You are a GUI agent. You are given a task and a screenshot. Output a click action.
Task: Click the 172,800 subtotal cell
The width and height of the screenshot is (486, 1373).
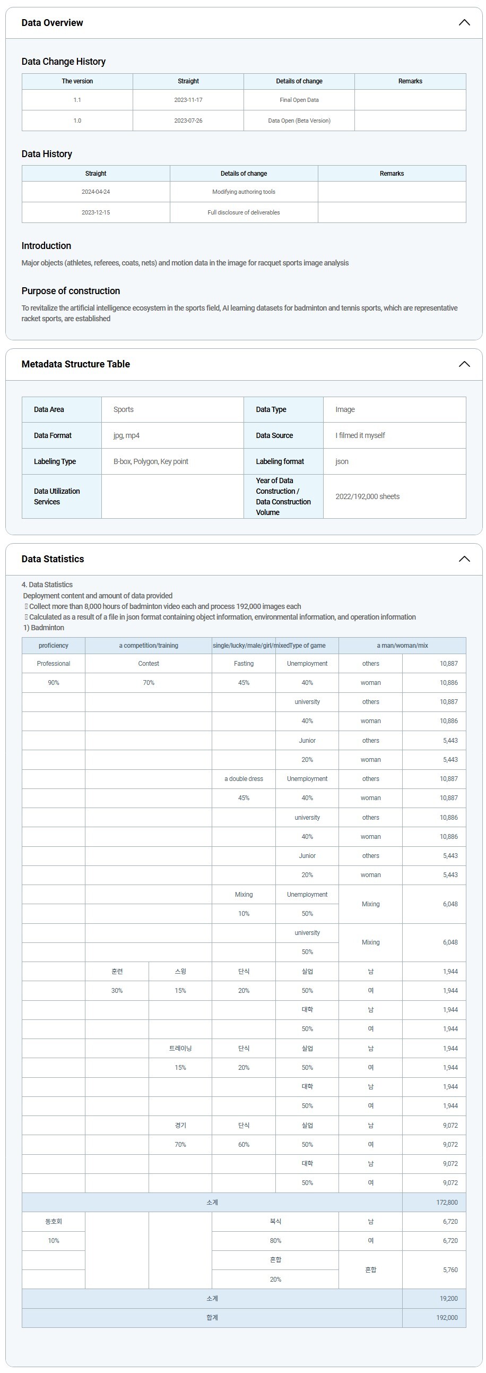(447, 1202)
